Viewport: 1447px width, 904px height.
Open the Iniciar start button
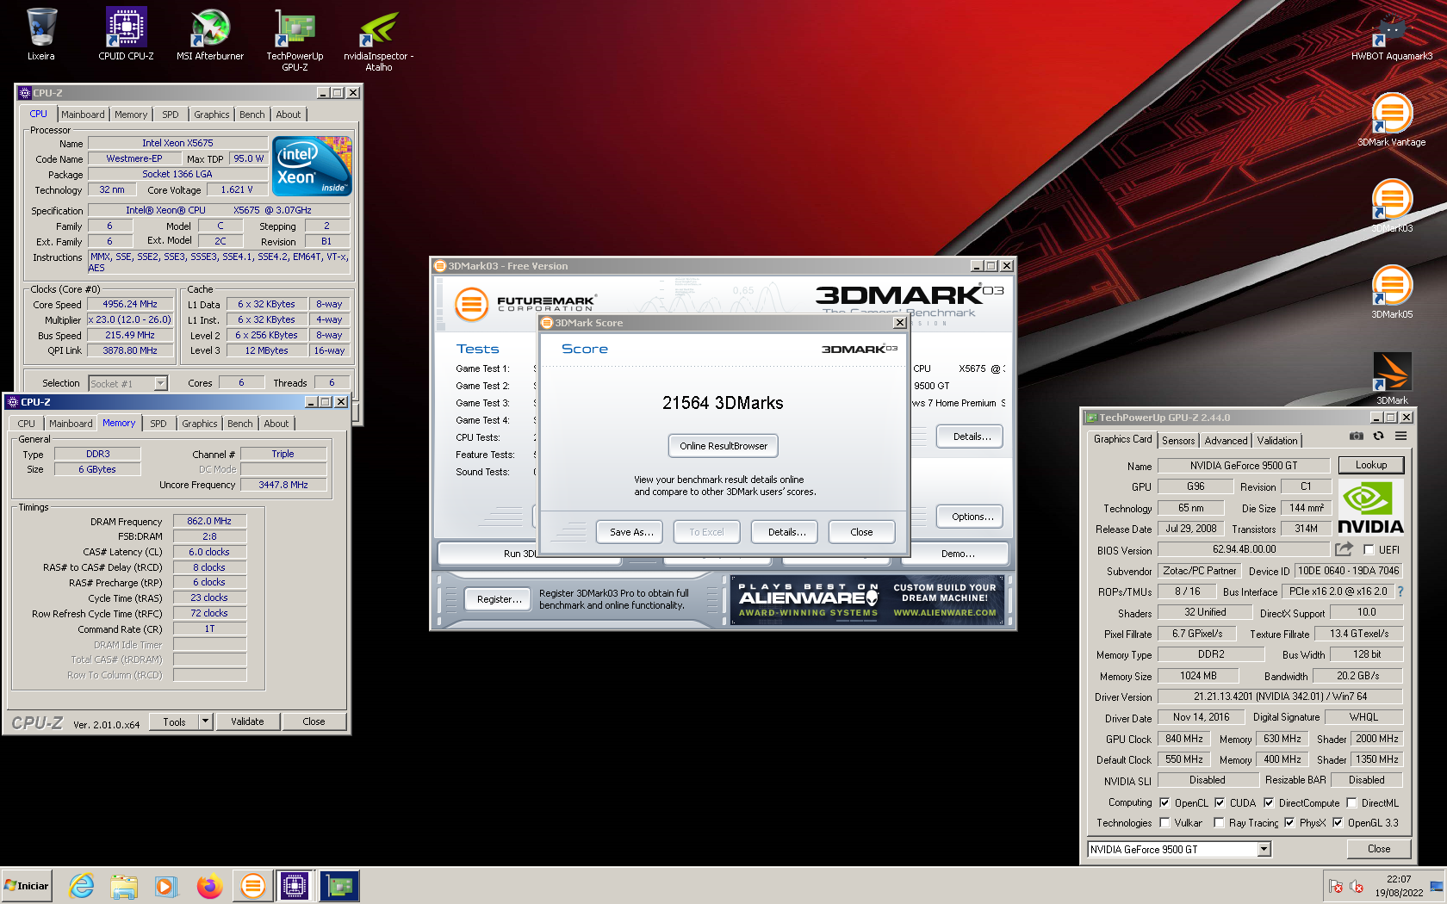coord(27,886)
